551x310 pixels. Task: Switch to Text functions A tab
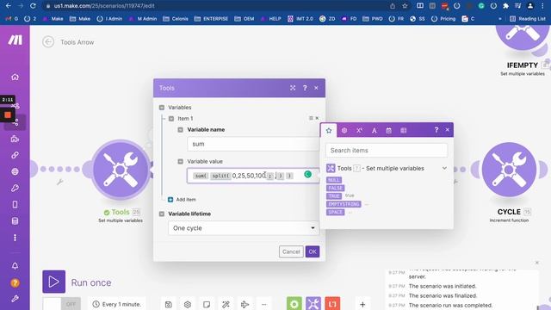(x=375, y=130)
